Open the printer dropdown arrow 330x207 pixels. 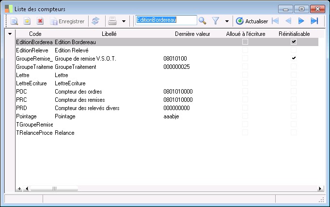[124, 21]
